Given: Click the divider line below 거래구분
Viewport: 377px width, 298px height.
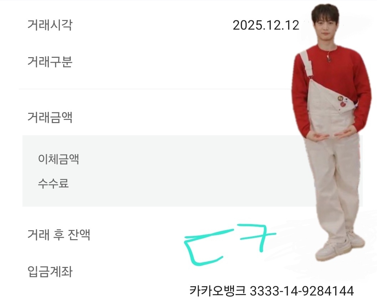Looking at the screenshot, I should tap(155, 89).
